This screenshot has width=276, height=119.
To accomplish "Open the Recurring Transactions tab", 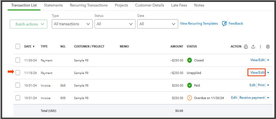I will click(x=89, y=5).
